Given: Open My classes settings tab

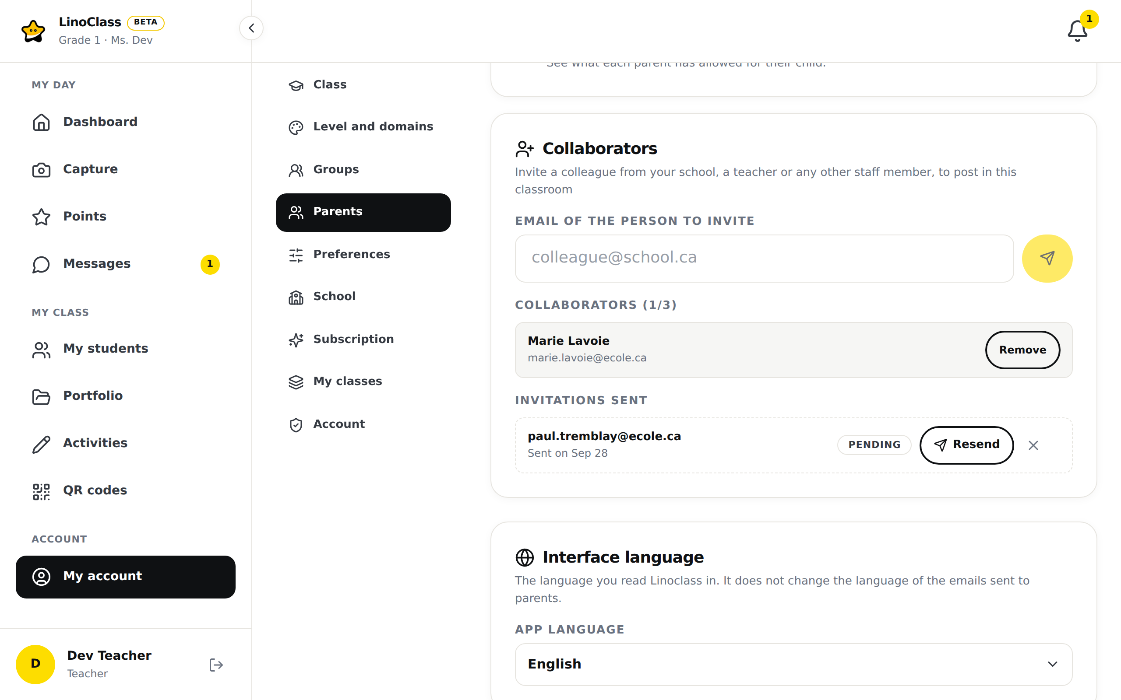Looking at the screenshot, I should pyautogui.click(x=363, y=381).
